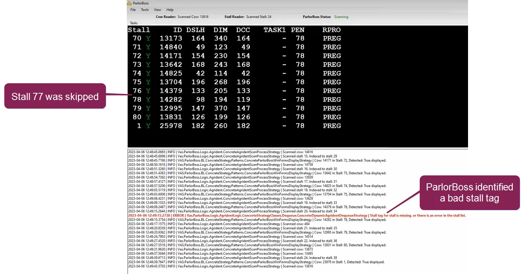This screenshot has width=526, height=274.
Task: Click the 'ID' column header
Action: (x=177, y=30)
